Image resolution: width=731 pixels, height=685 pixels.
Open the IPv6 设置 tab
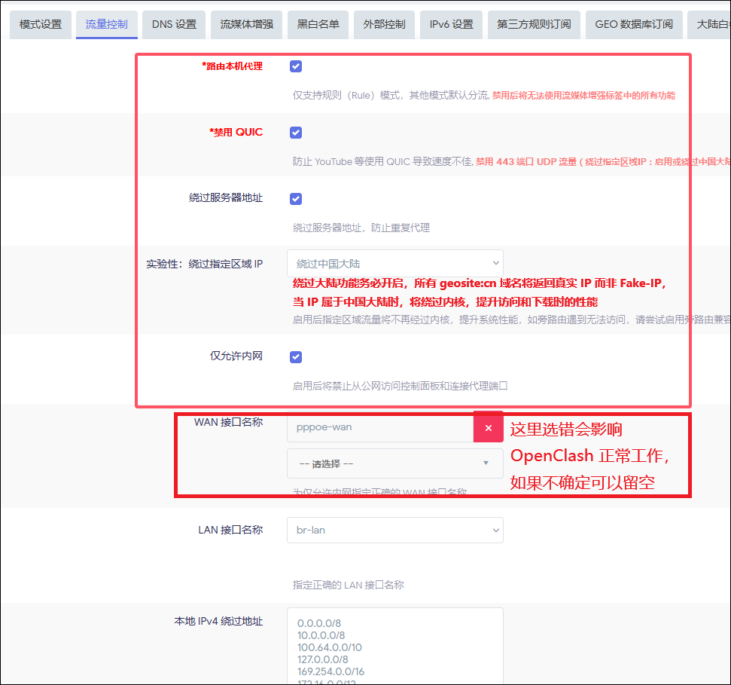click(451, 24)
